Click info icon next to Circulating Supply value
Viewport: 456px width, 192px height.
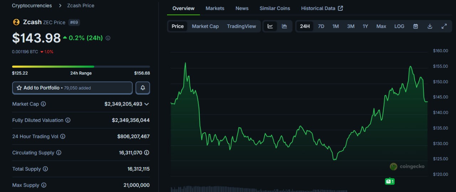[146, 153]
